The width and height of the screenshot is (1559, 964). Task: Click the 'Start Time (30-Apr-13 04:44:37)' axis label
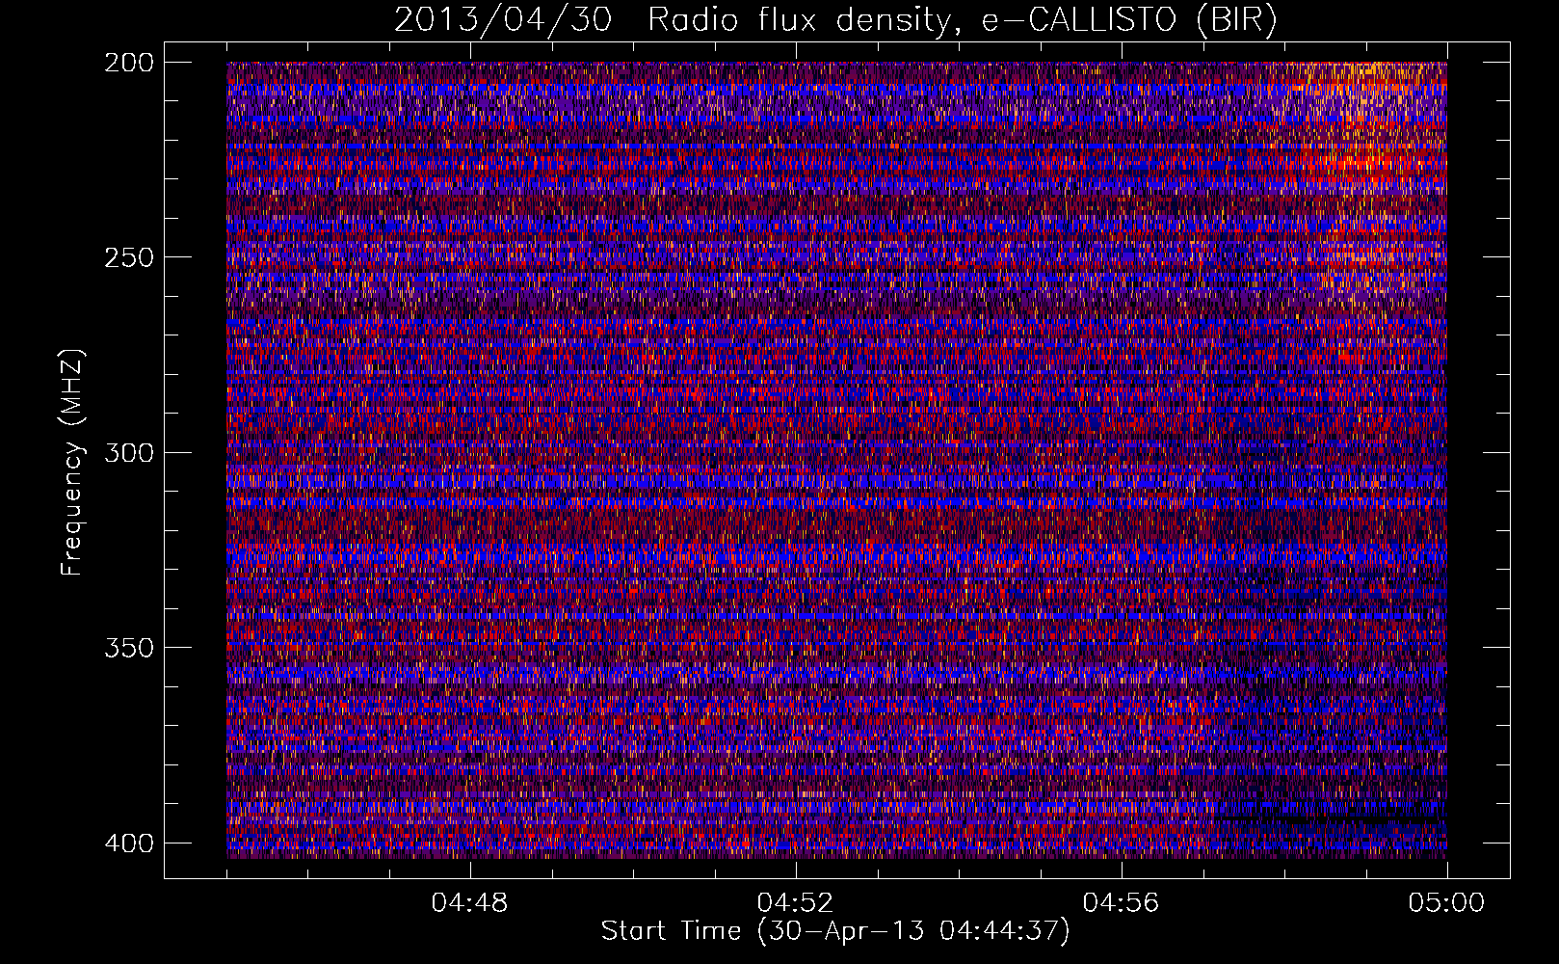click(835, 931)
